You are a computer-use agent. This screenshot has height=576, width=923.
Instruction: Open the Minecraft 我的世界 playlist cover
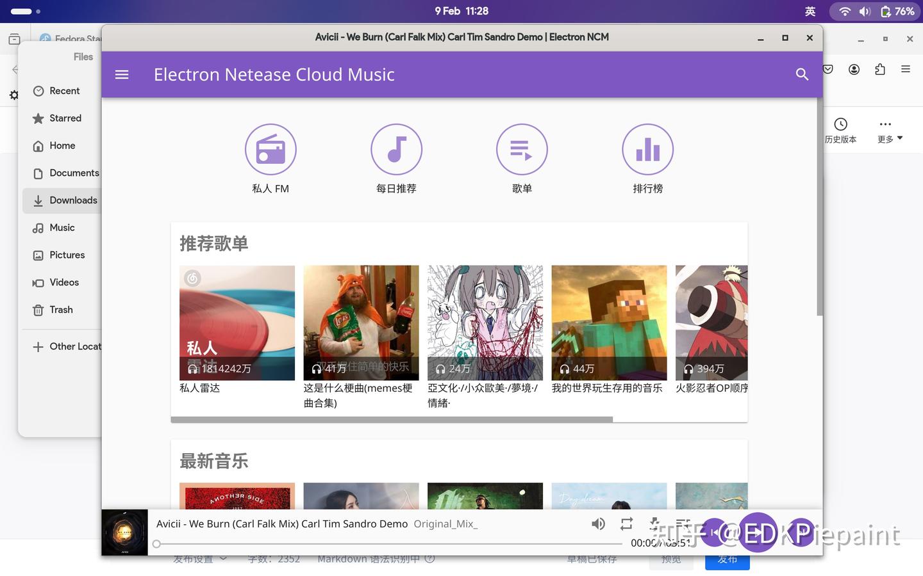point(609,323)
